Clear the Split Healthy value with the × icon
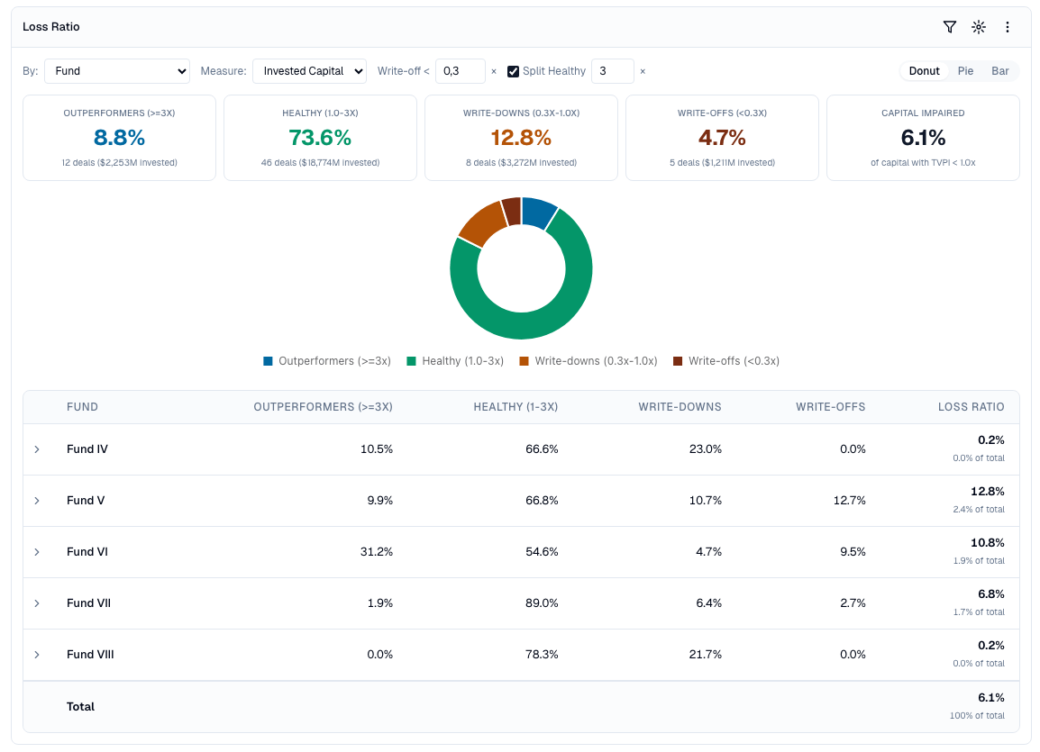 click(643, 71)
